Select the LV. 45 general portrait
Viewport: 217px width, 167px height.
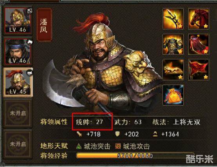pyautogui.click(x=18, y=83)
